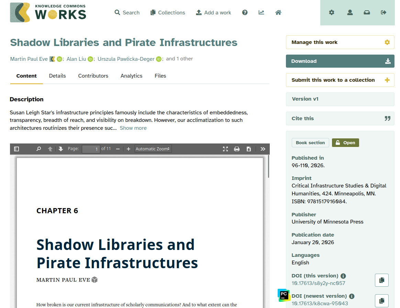Switch PDF to presentation fullscreen mode
Viewport: 400px width, 308px height.
click(x=225, y=149)
